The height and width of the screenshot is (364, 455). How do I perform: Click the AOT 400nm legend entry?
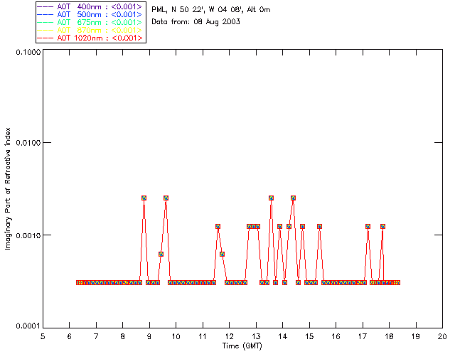coord(90,6)
